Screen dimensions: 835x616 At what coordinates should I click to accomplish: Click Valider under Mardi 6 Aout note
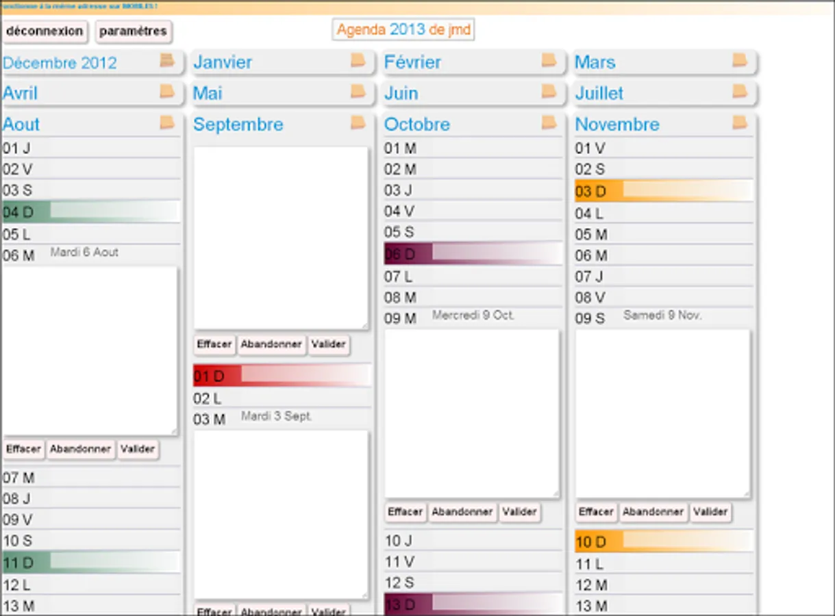[138, 450]
